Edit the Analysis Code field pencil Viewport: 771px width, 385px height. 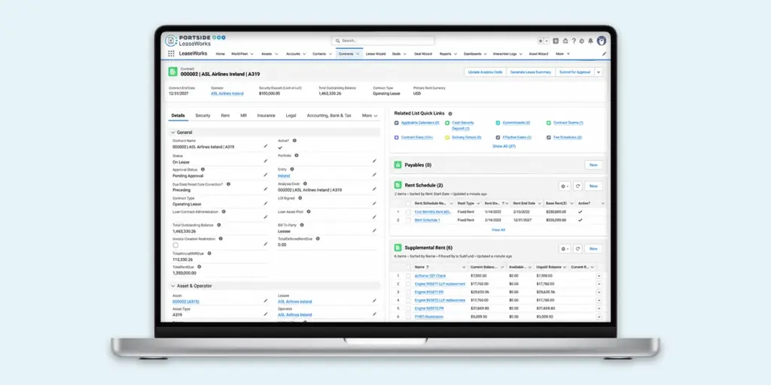click(374, 189)
